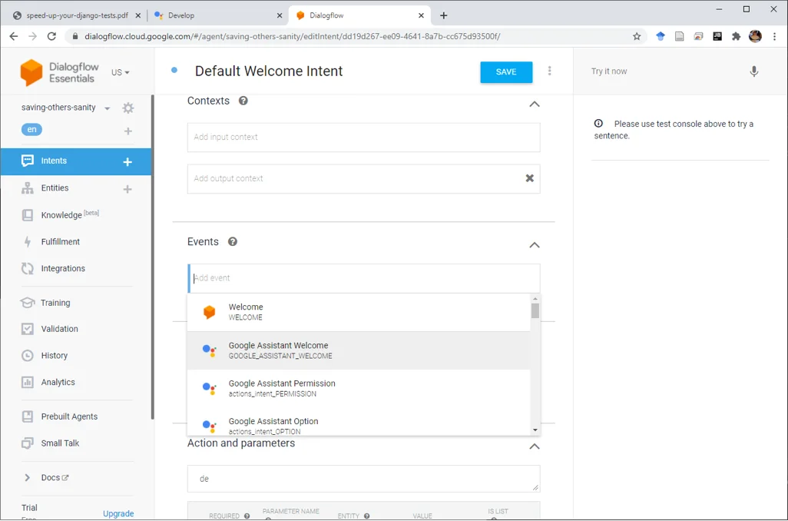Click the microphone icon in Try it now
The width and height of the screenshot is (788, 521).
pyautogui.click(x=754, y=71)
